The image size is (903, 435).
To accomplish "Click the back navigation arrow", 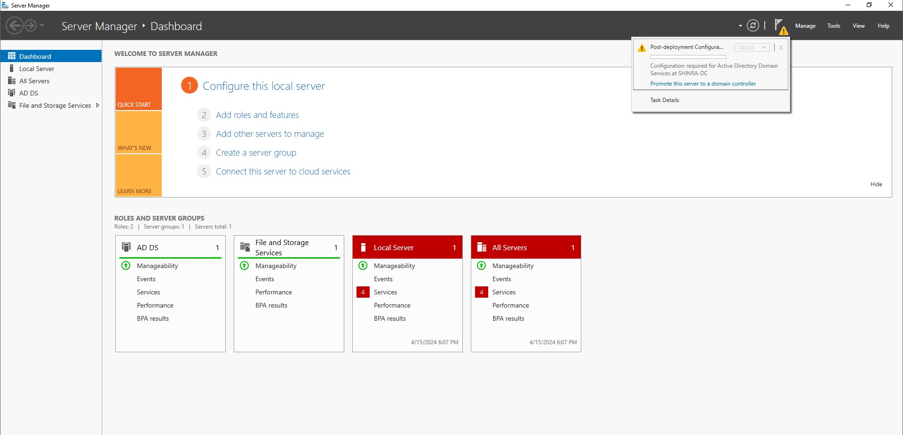I will 14,25.
